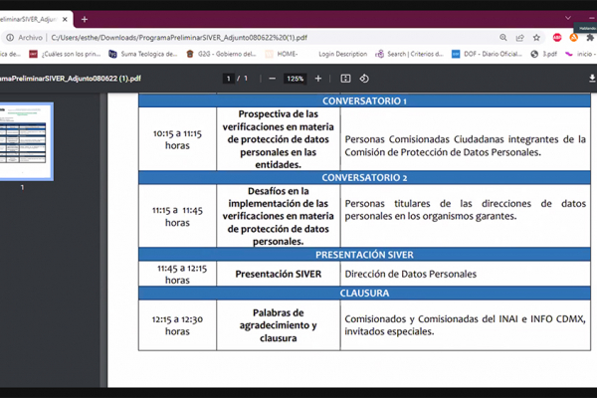This screenshot has height=398, width=597.
Task: Bookmark this page with the star icon
Action: tap(536, 38)
